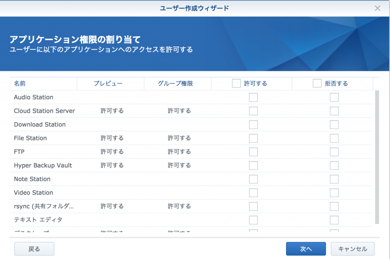Allow access for Video Station

coord(253,193)
